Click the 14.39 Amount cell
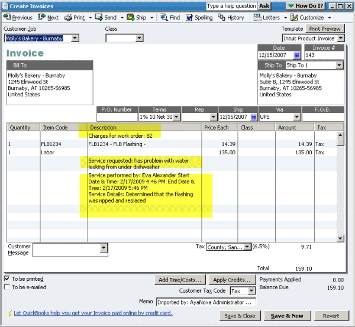Image resolution: width=355 pixels, height=327 pixels. [x=295, y=144]
